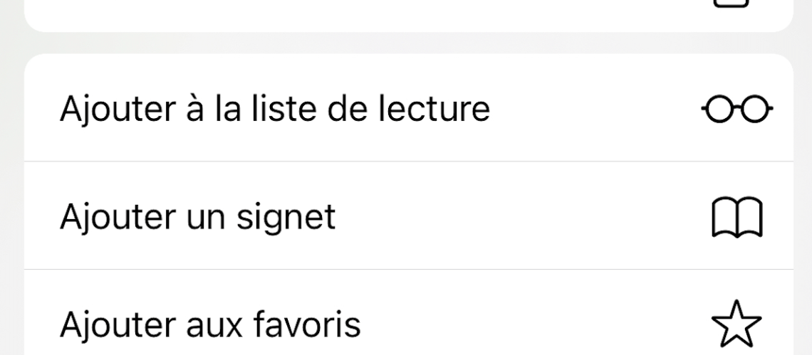Add to favorites using the star outline
Screen dimensions: 812x355
pos(737,324)
